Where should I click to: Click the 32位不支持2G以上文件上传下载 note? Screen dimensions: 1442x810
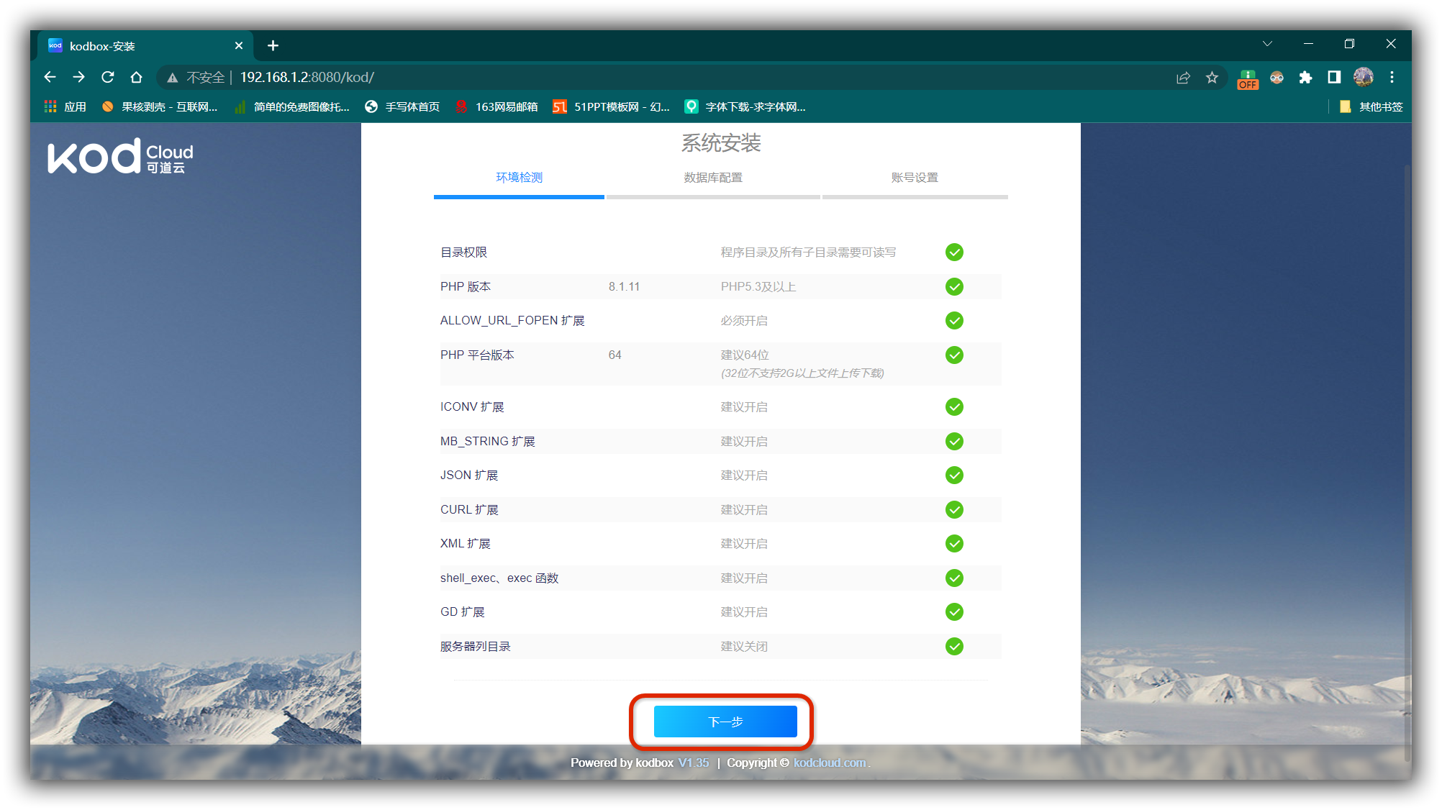pyautogui.click(x=802, y=373)
